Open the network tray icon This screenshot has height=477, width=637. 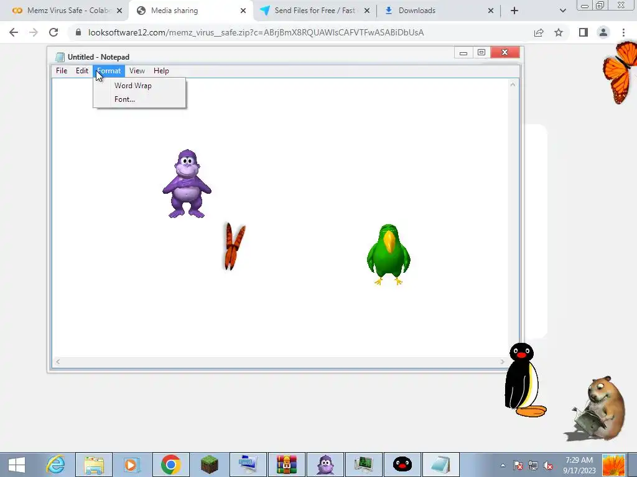coord(532,465)
